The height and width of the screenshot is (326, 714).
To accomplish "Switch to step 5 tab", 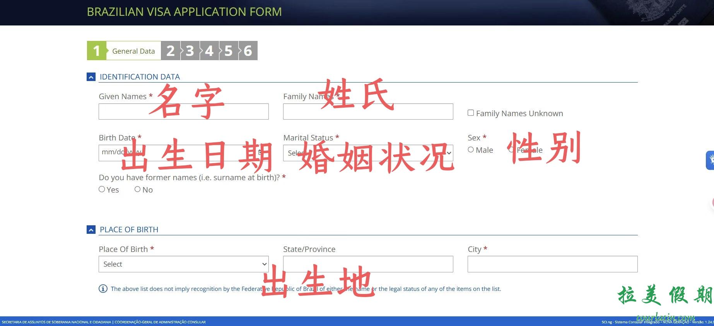I will click(x=229, y=51).
